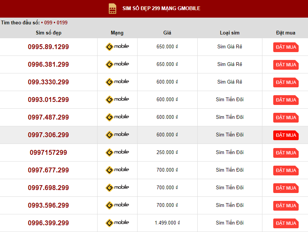
Task: Order SIM 0995.89.1299 with ĐẶT MUA
Action: pyautogui.click(x=286, y=47)
